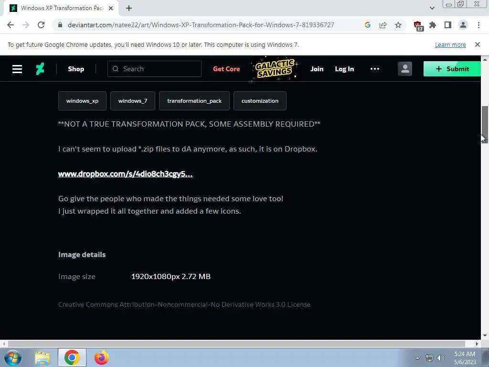Click the horizontal scrollbar right arrow
This screenshot has width=489, height=367.
pyautogui.click(x=477, y=344)
